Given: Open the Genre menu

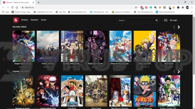Looking at the screenshot, I should click(44, 20).
